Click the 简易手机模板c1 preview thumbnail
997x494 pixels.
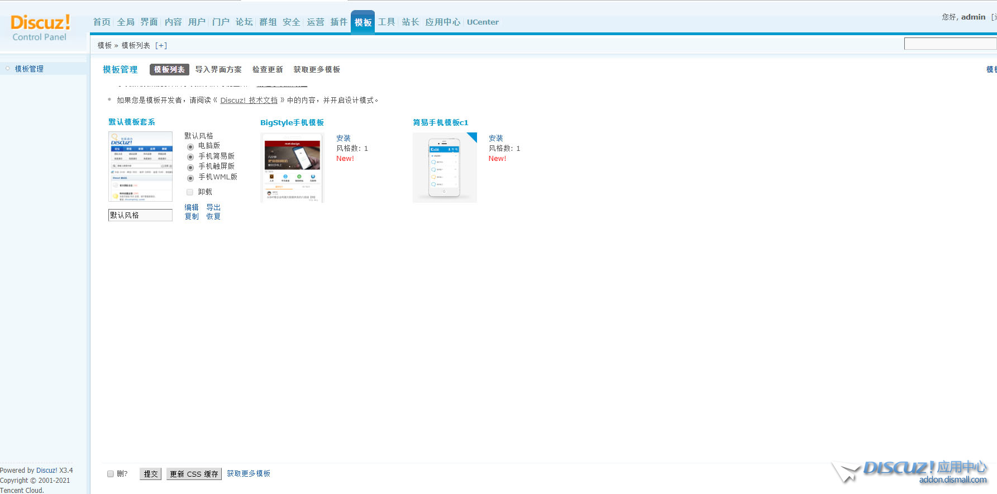(x=445, y=168)
